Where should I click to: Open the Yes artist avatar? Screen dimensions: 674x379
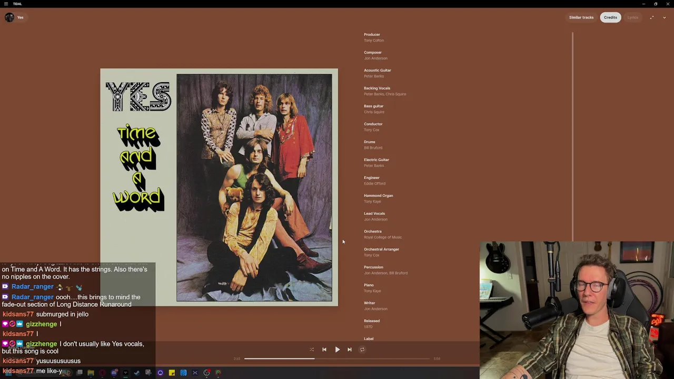tap(9, 17)
